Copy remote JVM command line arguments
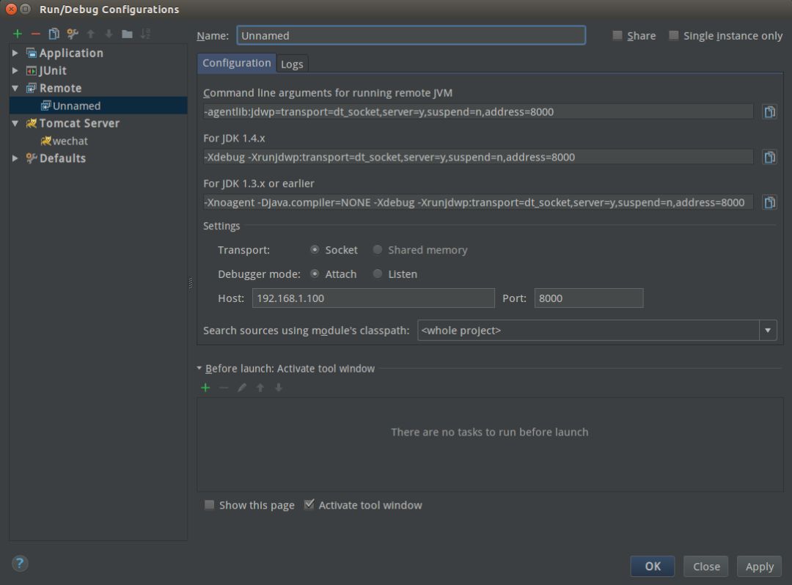The height and width of the screenshot is (585, 792). point(769,111)
